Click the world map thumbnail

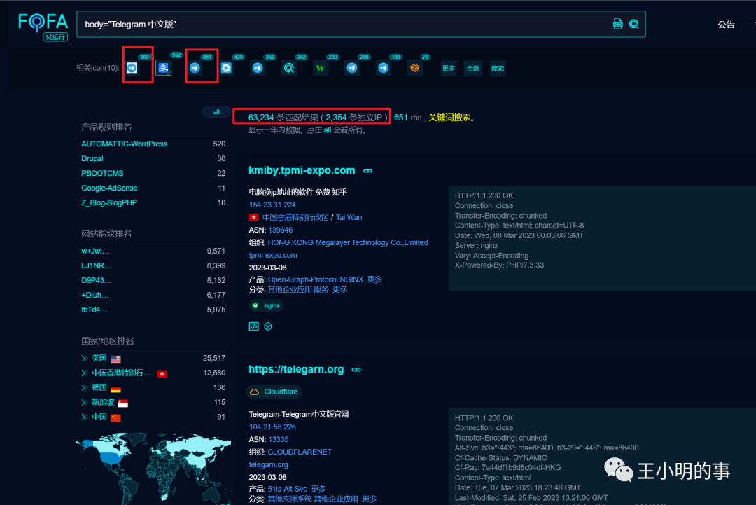(153, 468)
